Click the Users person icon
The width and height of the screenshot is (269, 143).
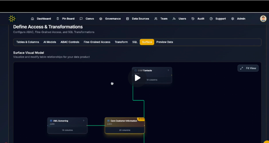(174, 19)
